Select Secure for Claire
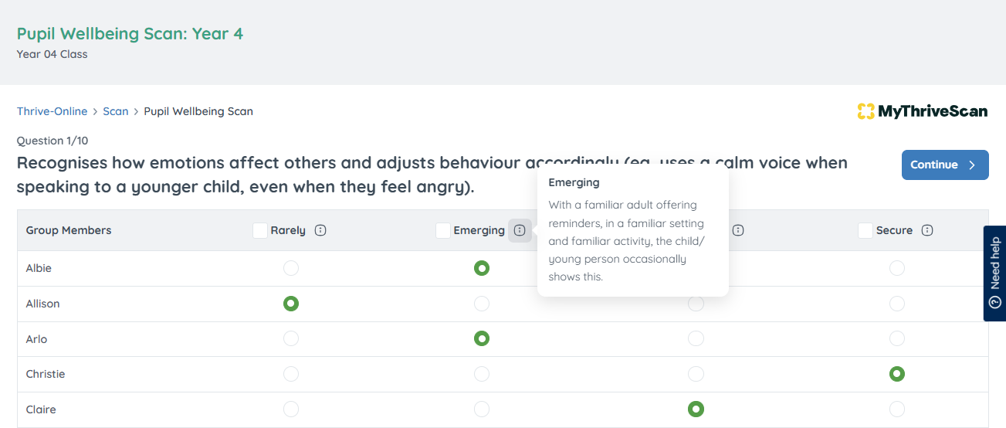The image size is (1006, 428). 896,409
